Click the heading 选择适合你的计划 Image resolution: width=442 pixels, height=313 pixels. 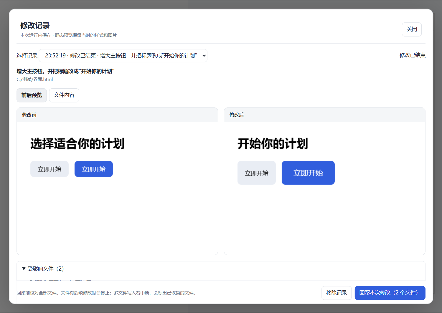[77, 144]
